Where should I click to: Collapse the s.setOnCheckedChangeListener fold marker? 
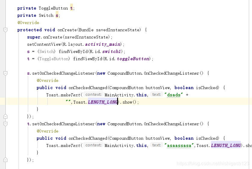(5, 73)
